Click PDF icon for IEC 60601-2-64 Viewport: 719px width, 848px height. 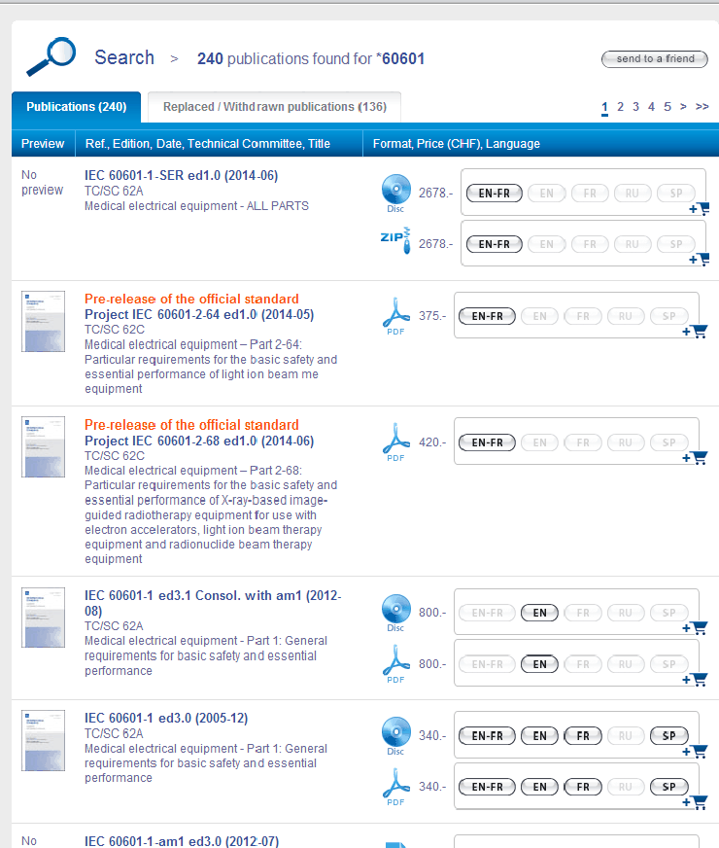395,313
